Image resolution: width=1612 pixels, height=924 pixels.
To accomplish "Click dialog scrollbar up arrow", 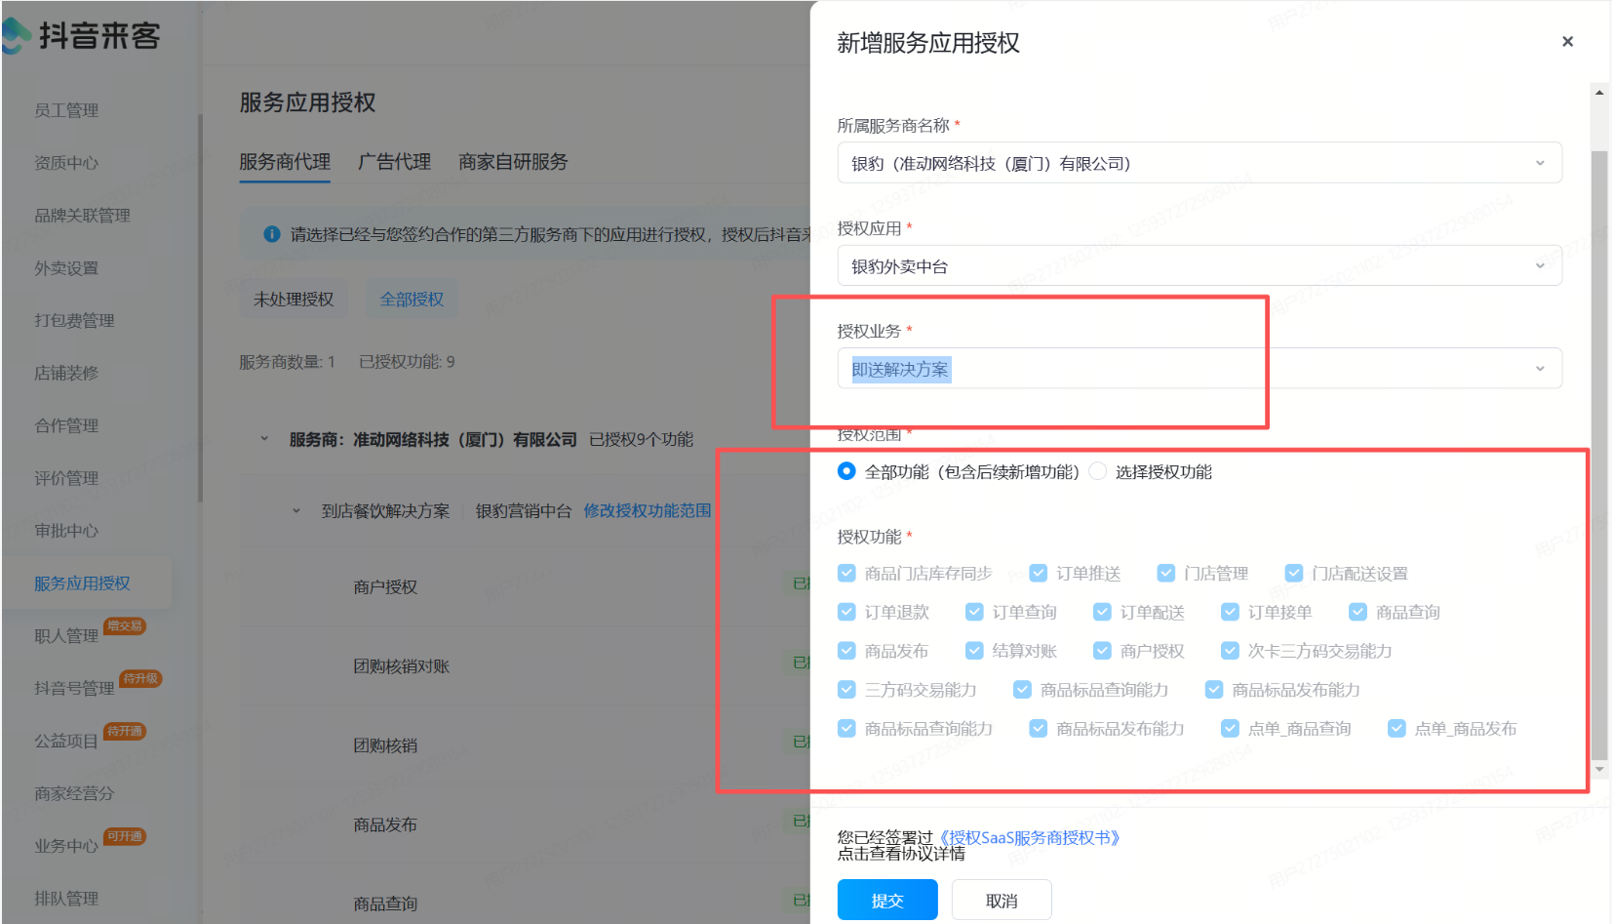I will point(1599,93).
